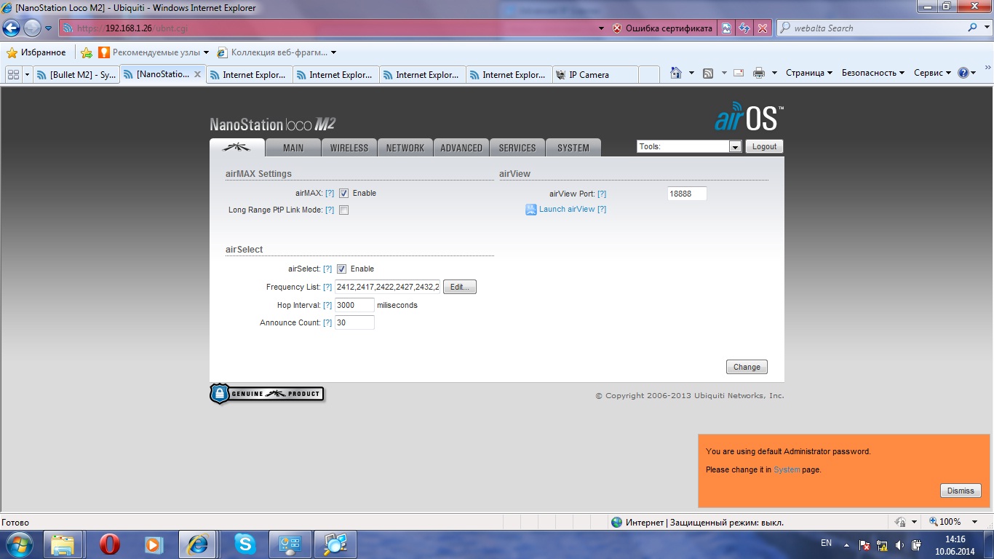Open the Сервис menu

click(932, 73)
